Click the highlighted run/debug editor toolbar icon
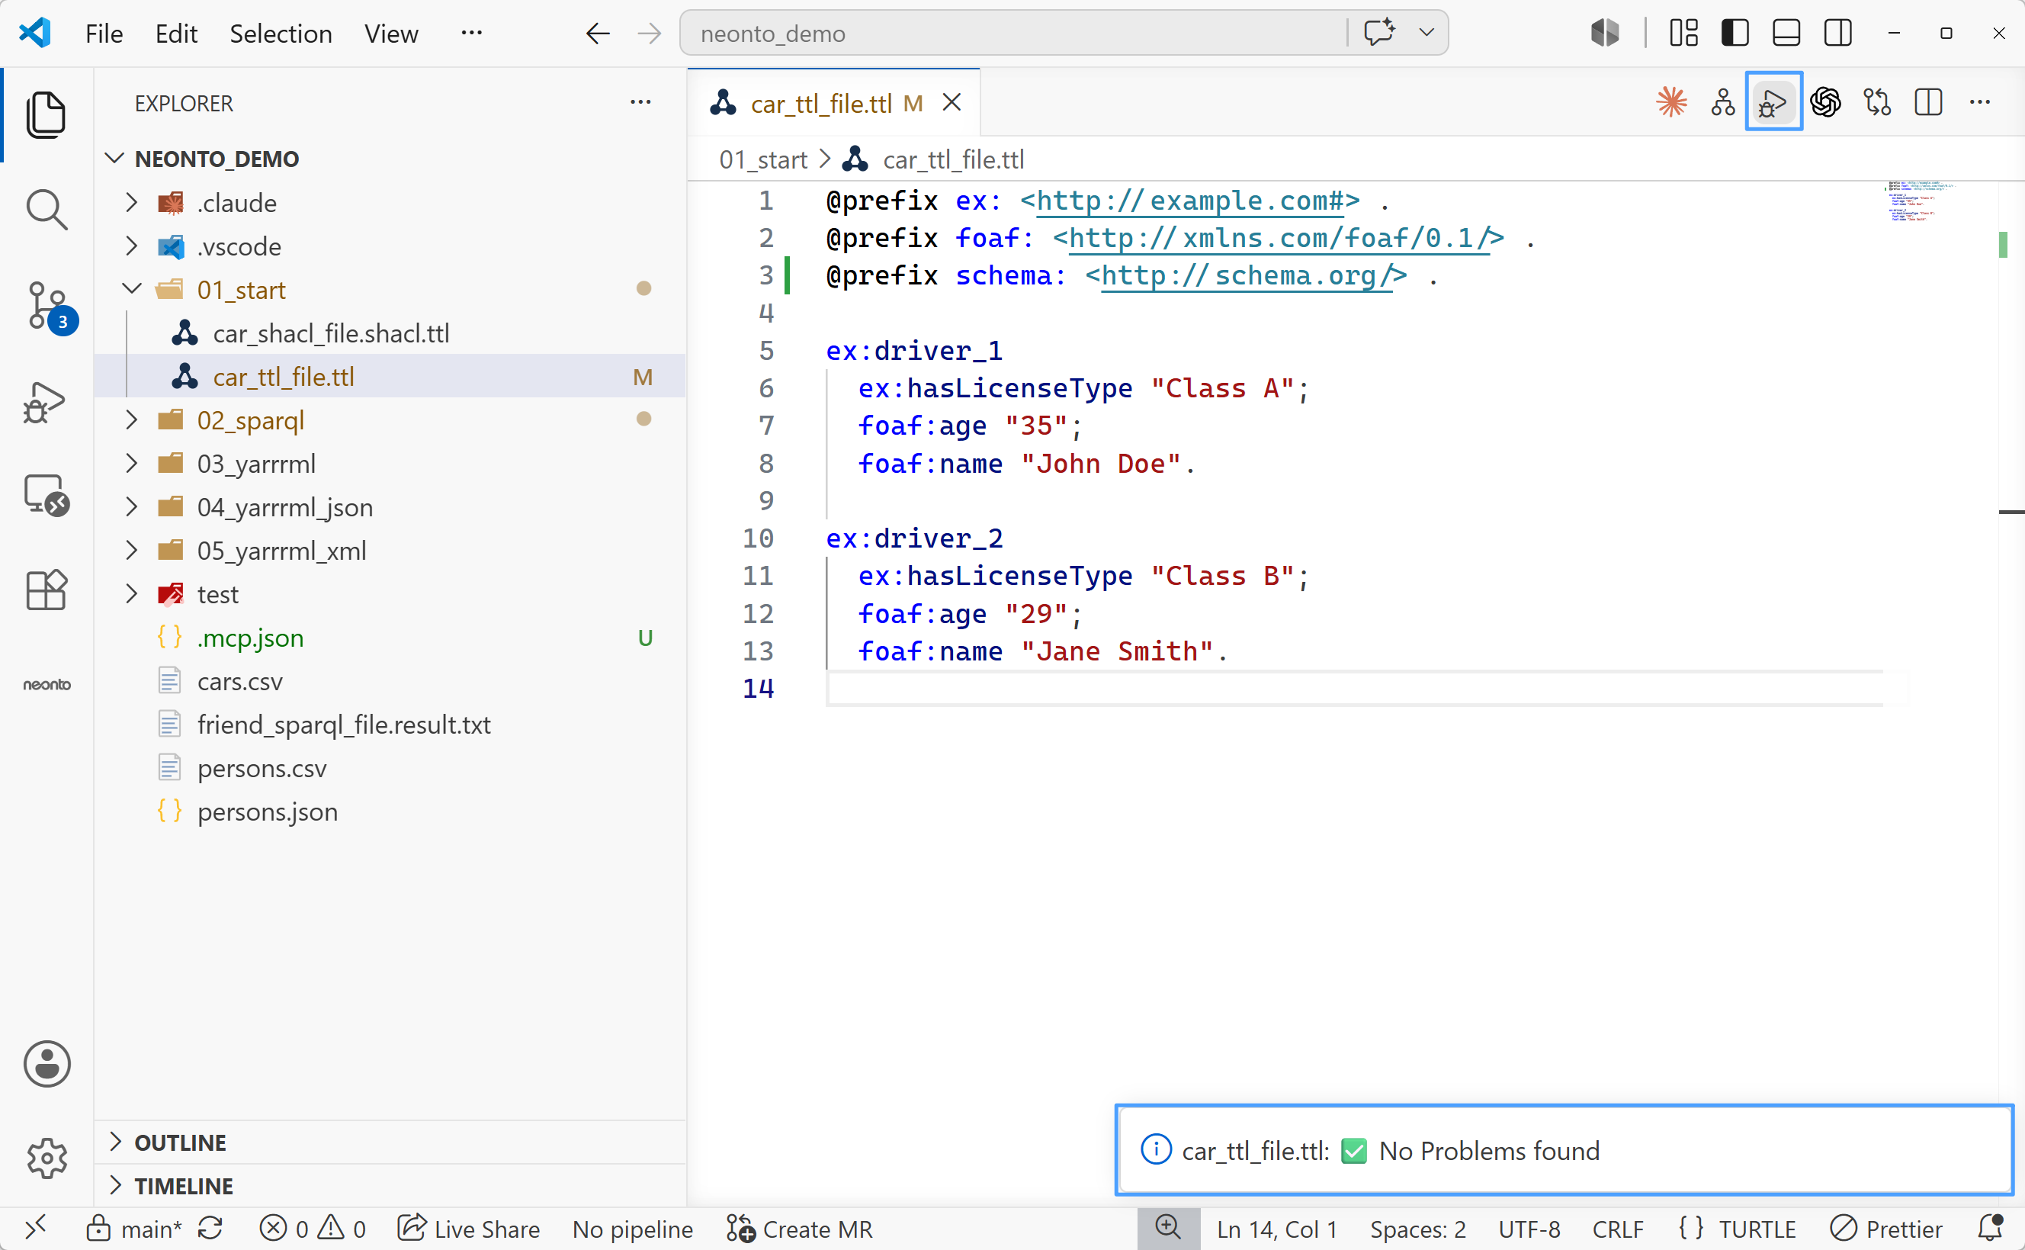The image size is (2025, 1250). point(1774,102)
